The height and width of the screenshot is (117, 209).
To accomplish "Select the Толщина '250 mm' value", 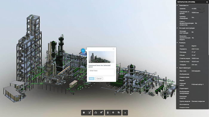I will coord(194,65).
